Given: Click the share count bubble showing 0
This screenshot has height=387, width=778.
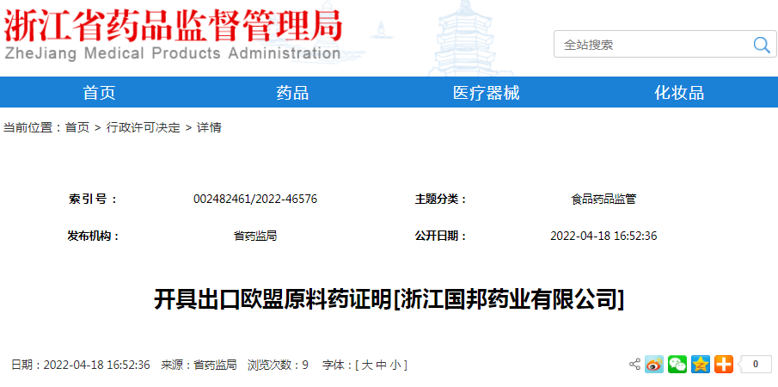Looking at the screenshot, I should 755,365.
